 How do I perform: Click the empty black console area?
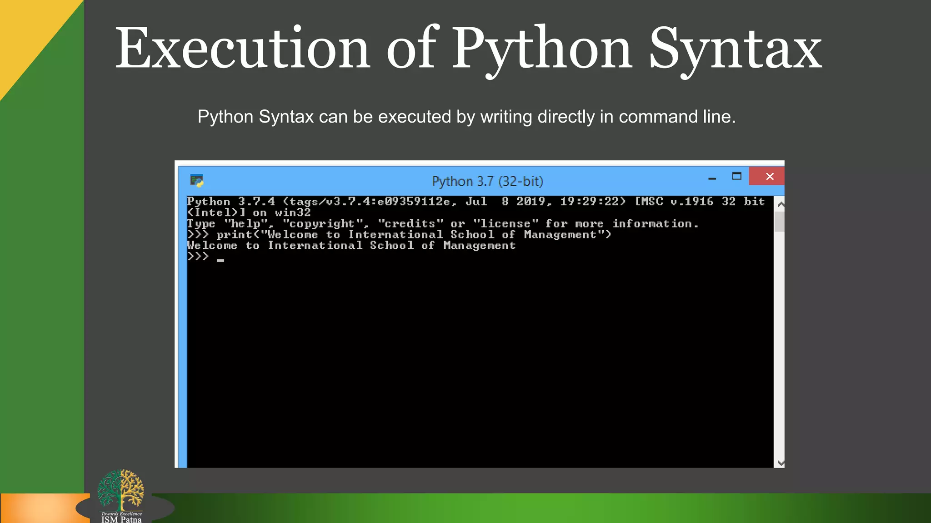(477, 363)
